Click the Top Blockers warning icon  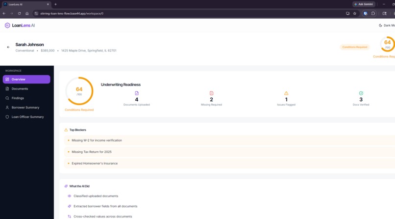point(66,130)
